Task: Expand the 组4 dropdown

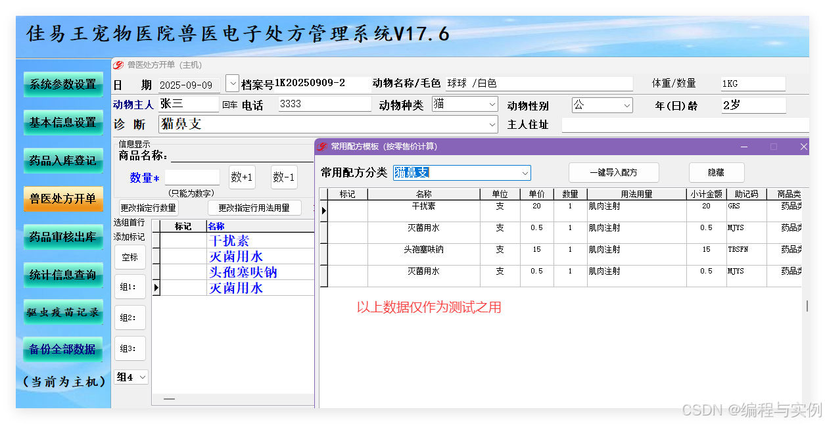Action: pyautogui.click(x=142, y=377)
